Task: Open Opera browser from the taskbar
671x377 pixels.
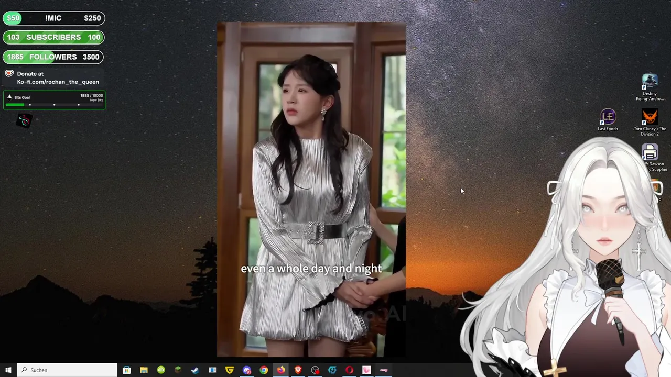Action: [350, 370]
